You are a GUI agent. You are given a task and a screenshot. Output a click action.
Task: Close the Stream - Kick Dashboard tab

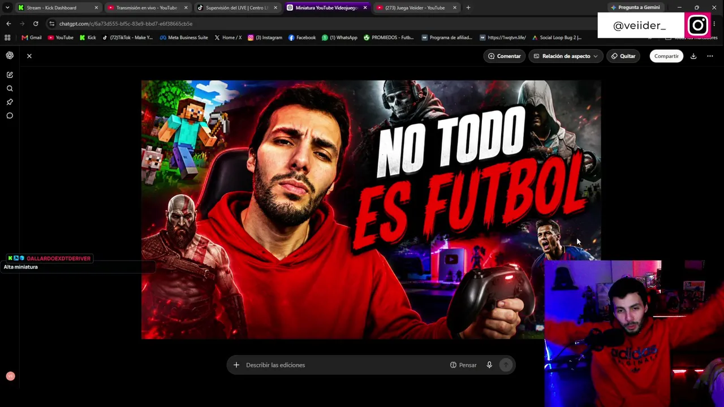tap(96, 8)
